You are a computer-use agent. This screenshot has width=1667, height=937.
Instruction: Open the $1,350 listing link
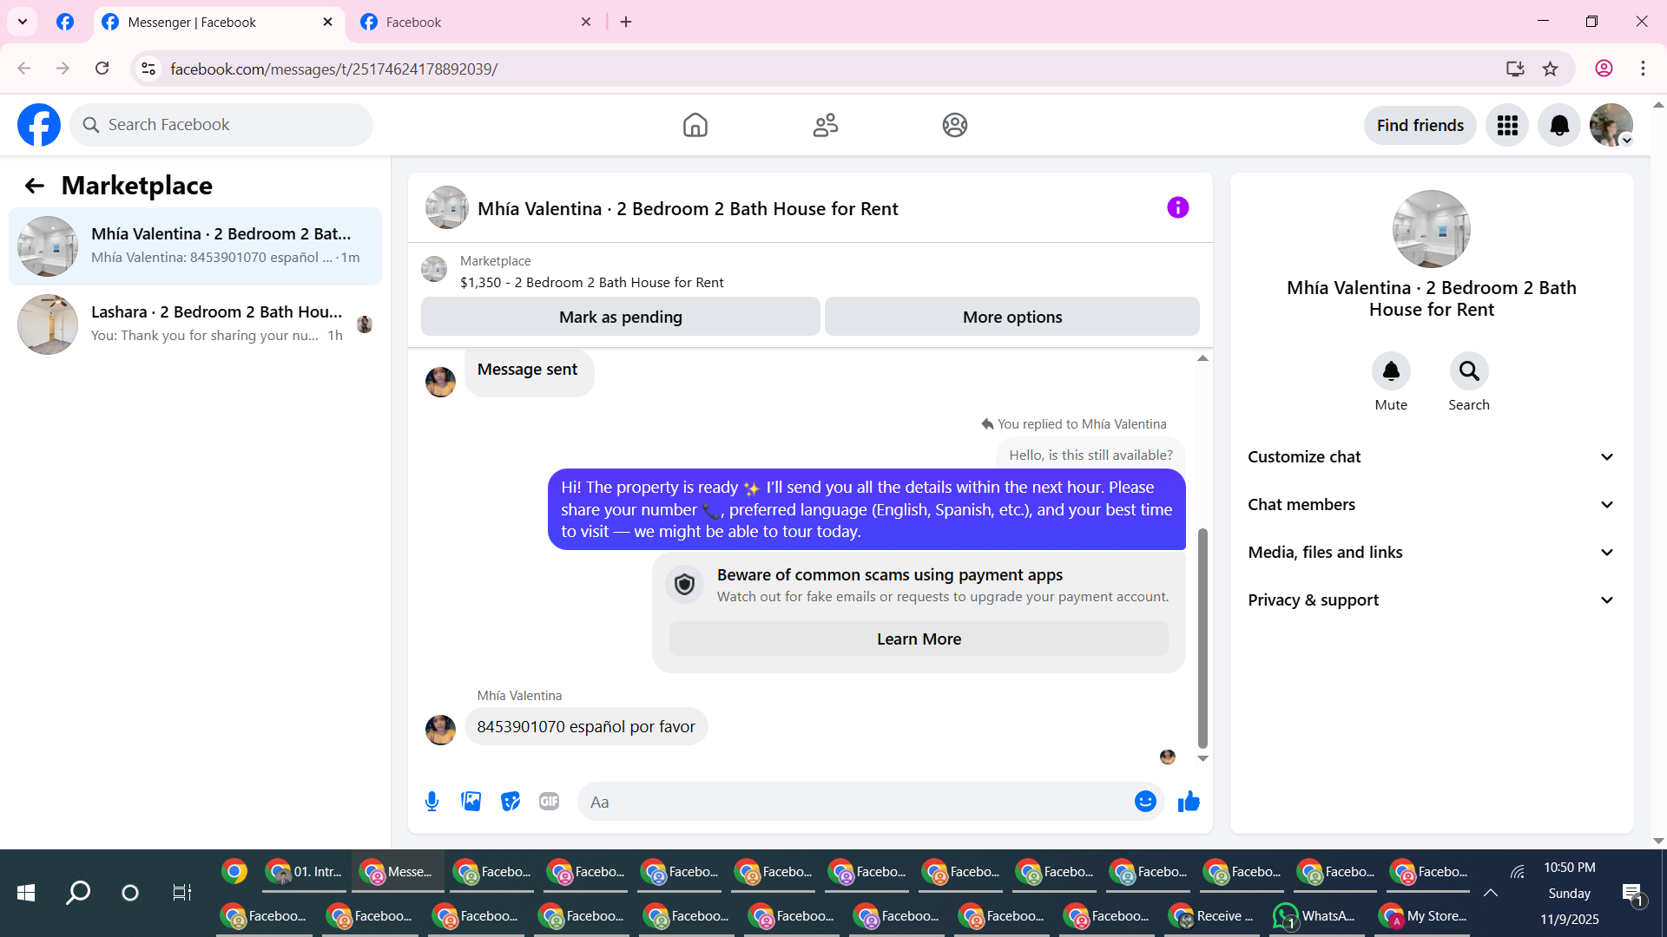pyautogui.click(x=592, y=283)
